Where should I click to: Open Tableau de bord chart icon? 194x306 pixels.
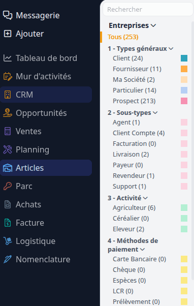[x=8, y=58]
